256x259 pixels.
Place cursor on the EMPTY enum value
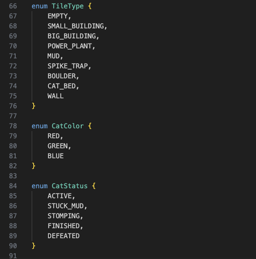58,16
